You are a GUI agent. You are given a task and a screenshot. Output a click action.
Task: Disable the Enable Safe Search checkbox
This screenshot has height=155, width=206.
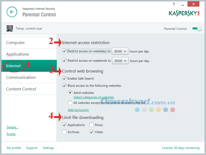pos(64,78)
